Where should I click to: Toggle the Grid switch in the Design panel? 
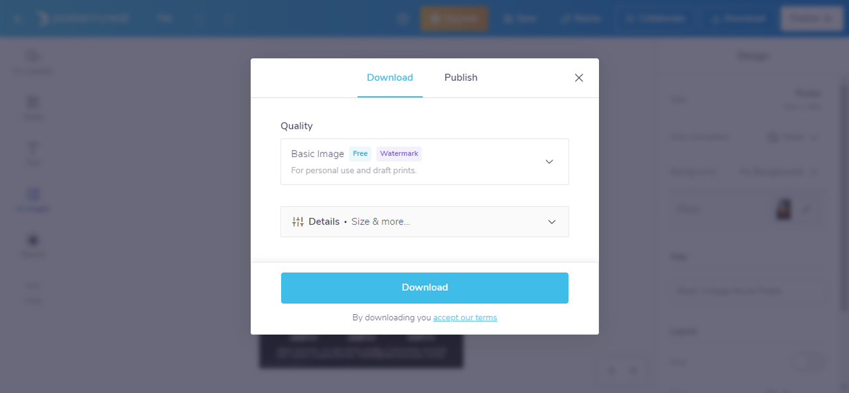pyautogui.click(x=808, y=363)
